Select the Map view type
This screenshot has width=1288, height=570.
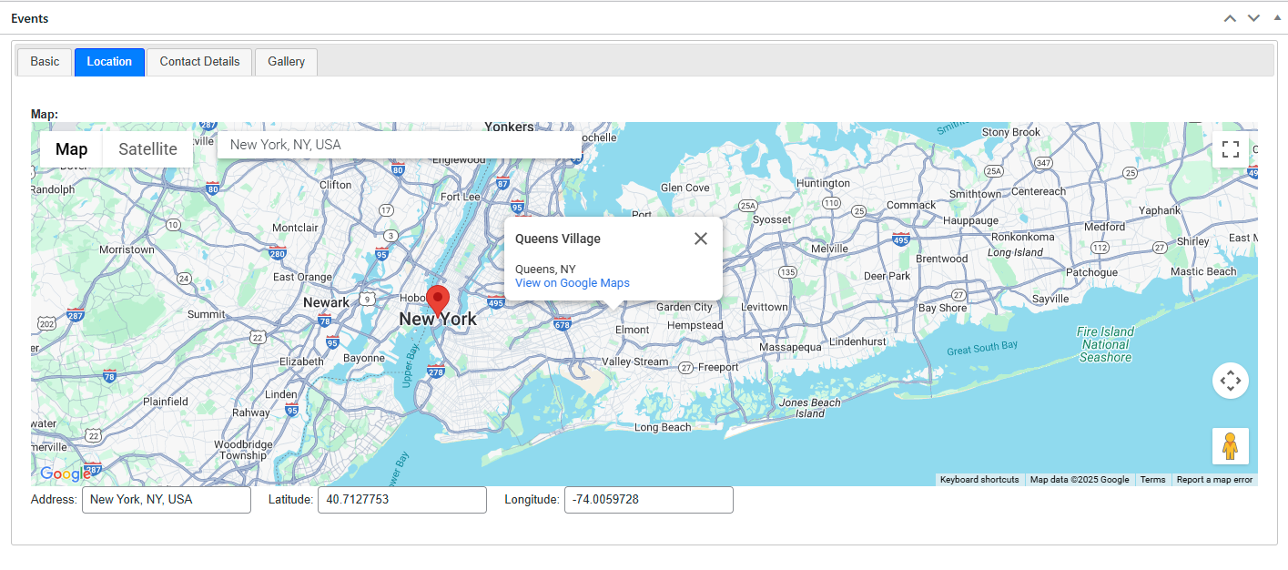[72, 149]
